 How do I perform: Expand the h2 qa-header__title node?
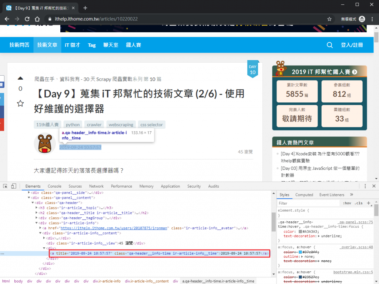[37, 213]
